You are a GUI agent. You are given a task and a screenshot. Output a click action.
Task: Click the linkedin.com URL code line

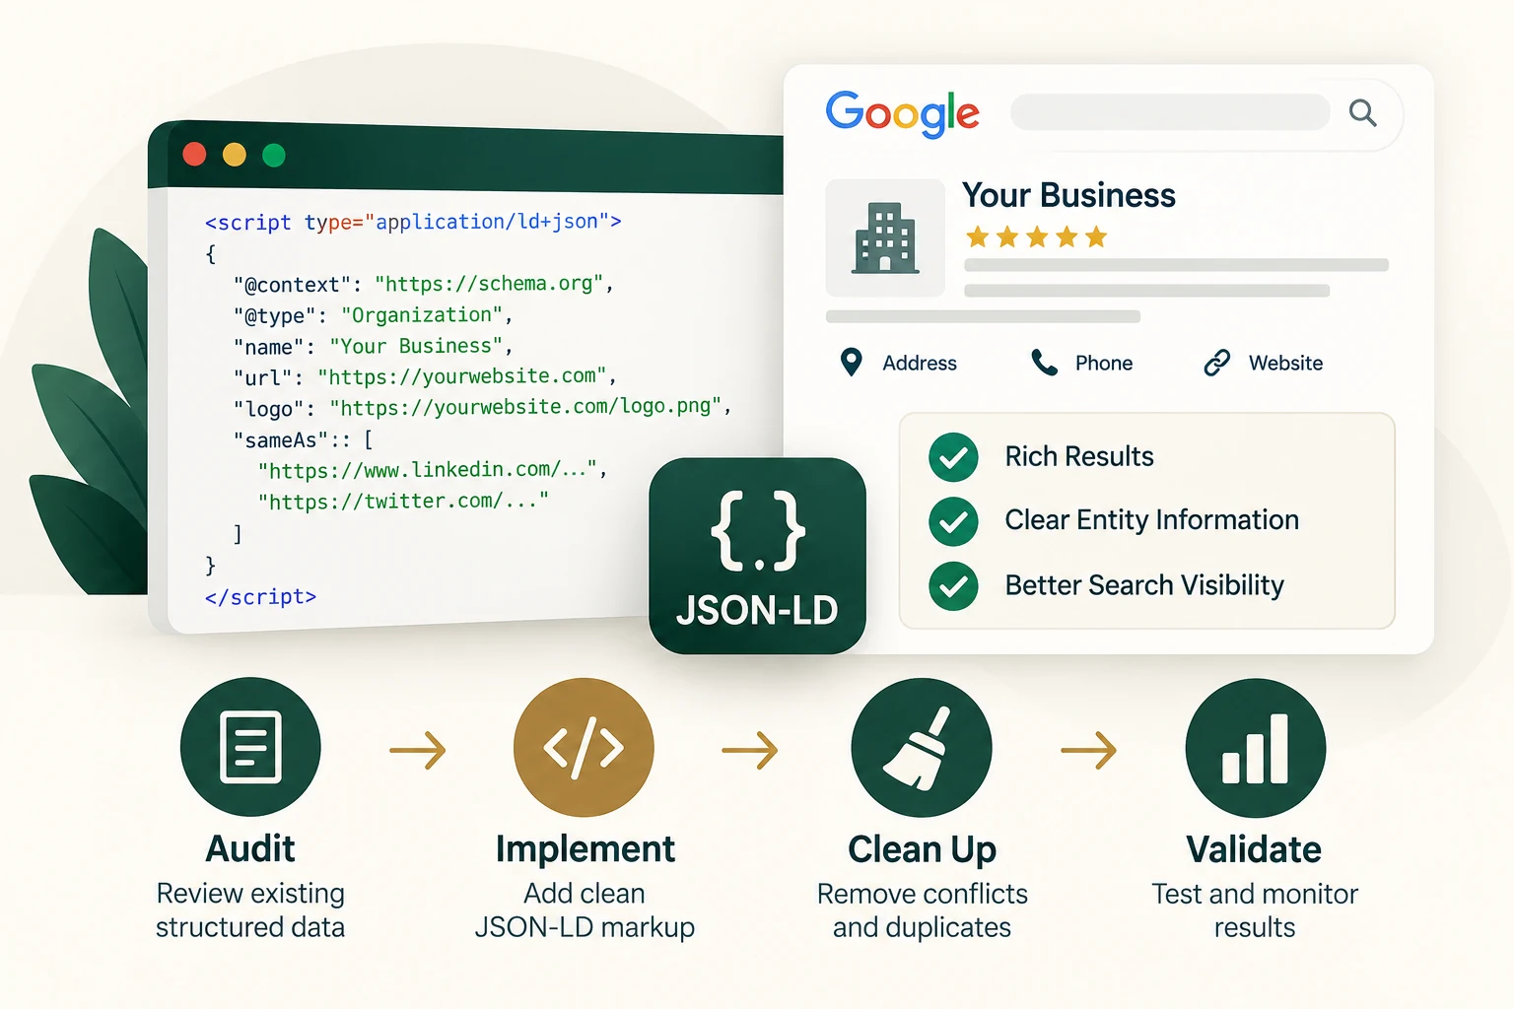pos(433,470)
